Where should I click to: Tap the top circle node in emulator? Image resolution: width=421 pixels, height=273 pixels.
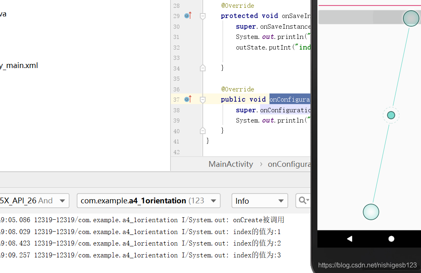click(411, 18)
